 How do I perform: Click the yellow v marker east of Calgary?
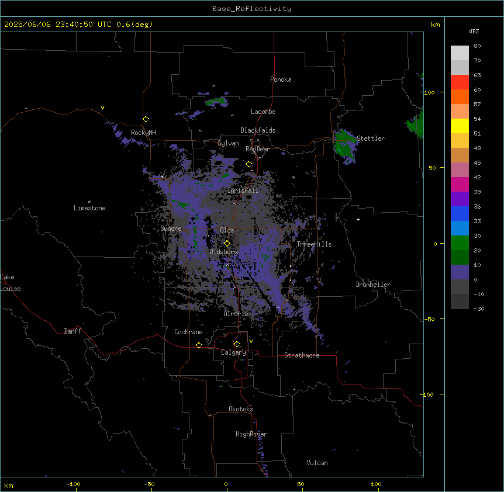[x=251, y=341]
